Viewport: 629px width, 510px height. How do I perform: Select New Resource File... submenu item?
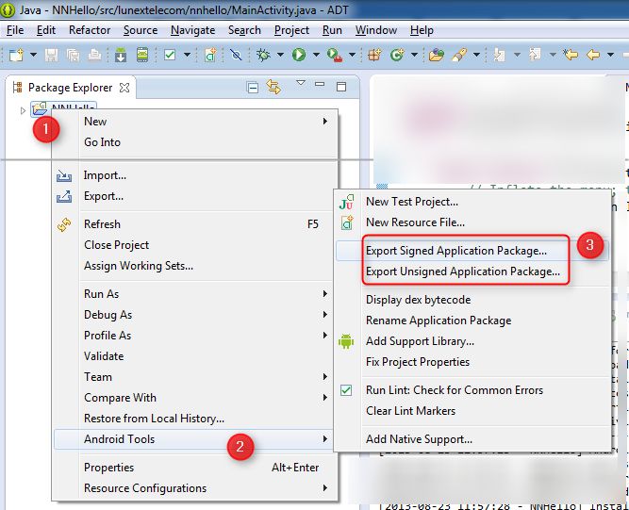[x=472, y=222]
